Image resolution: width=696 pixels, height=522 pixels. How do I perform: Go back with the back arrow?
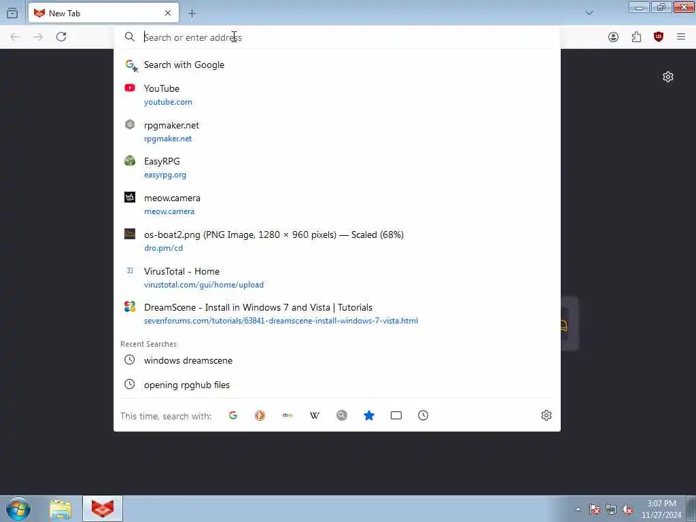15,37
